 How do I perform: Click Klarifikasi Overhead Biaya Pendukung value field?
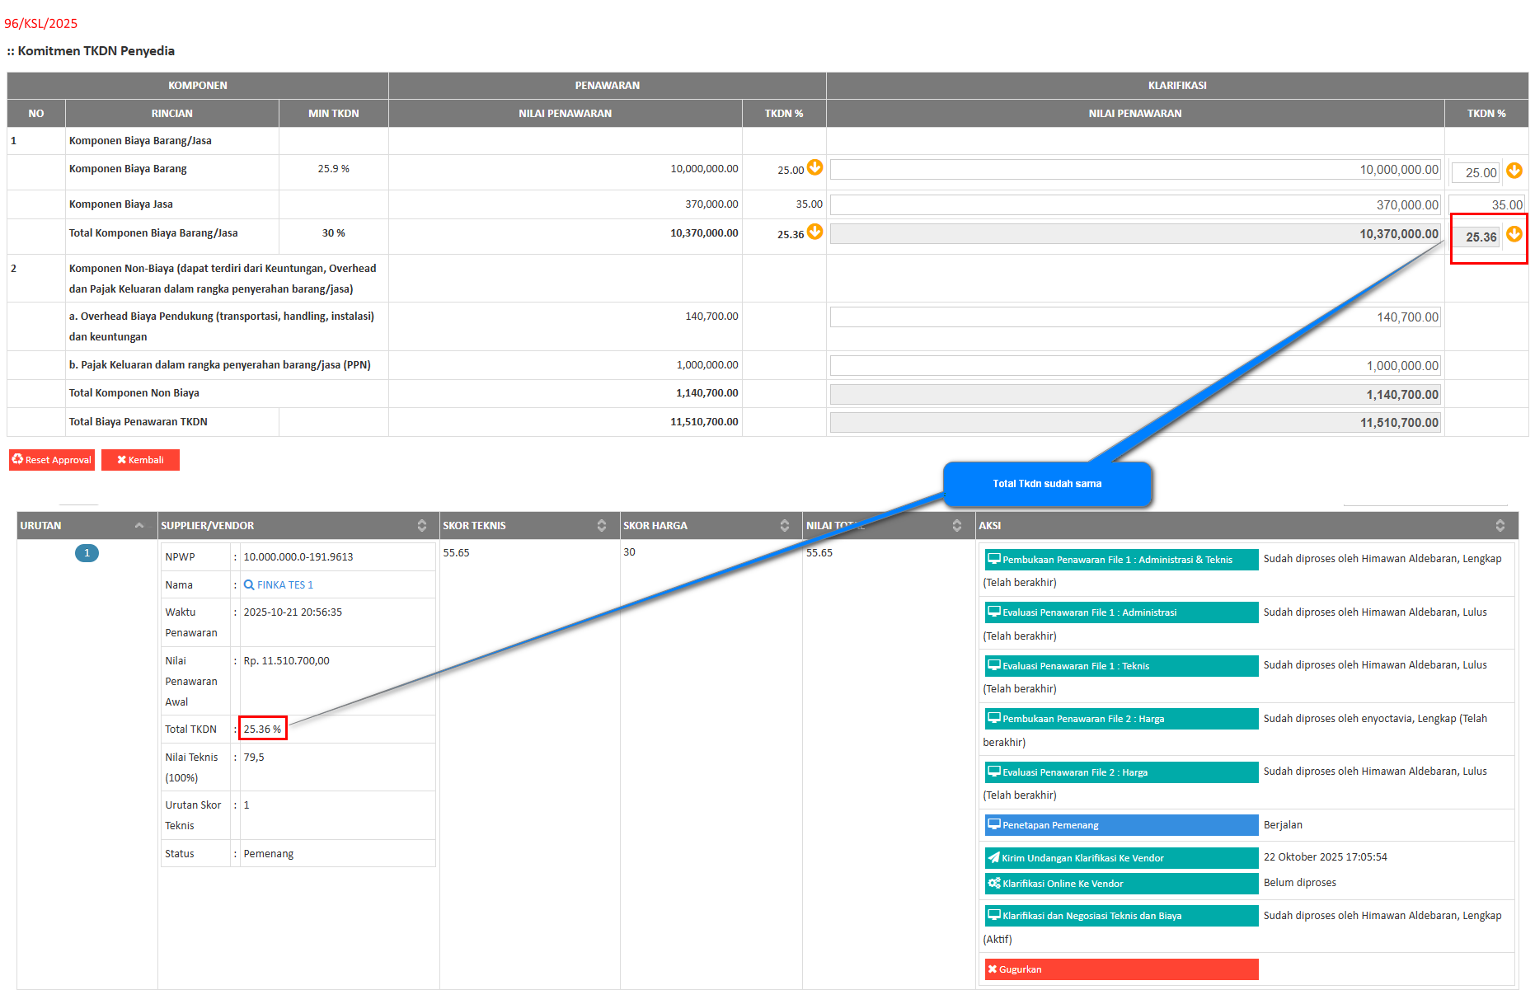(x=1134, y=317)
